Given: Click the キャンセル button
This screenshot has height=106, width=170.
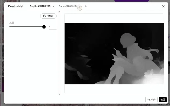Looking at the screenshot, I should coord(151,100).
